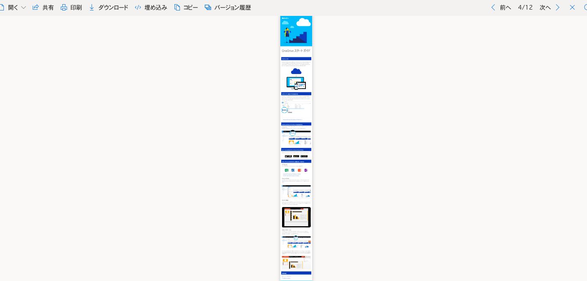This screenshot has width=587, height=281.
Task: Open the 埋め込み embed option
Action: pos(151,8)
